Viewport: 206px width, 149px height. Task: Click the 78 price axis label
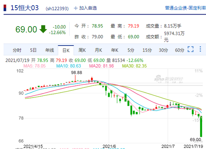[x=21, y=118]
